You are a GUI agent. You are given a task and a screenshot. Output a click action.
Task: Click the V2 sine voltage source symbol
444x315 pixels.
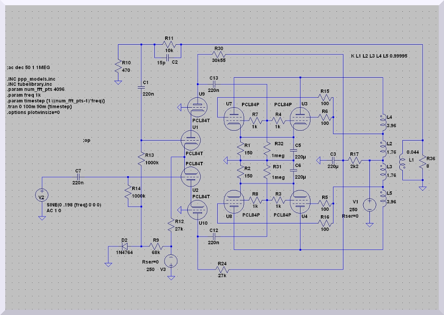click(42, 197)
